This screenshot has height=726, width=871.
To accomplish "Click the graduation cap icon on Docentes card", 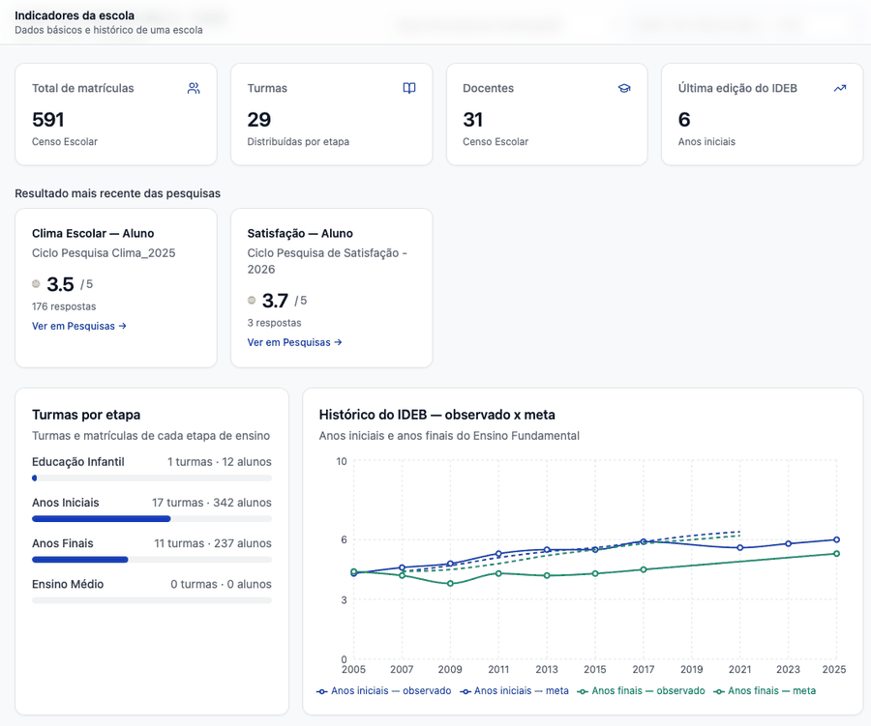I will pos(624,88).
